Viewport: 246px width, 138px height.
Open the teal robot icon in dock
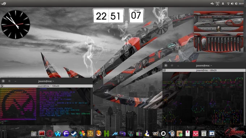131,134
